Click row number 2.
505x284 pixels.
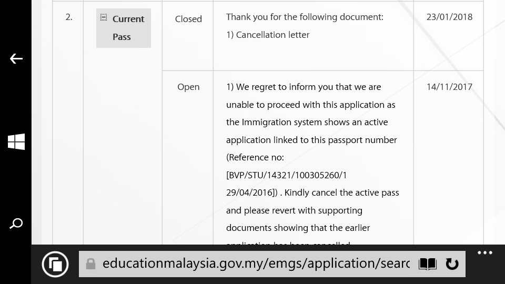69,17
